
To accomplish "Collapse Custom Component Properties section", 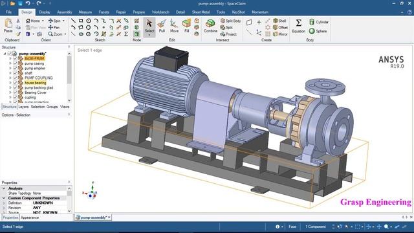I will (x=4, y=198).
